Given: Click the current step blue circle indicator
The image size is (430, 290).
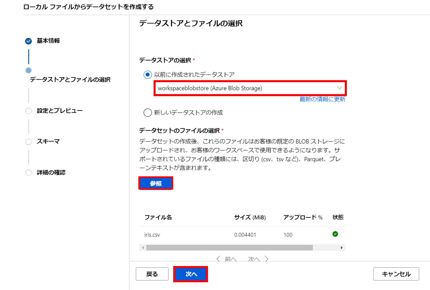Looking at the screenshot, I should coord(28,70).
